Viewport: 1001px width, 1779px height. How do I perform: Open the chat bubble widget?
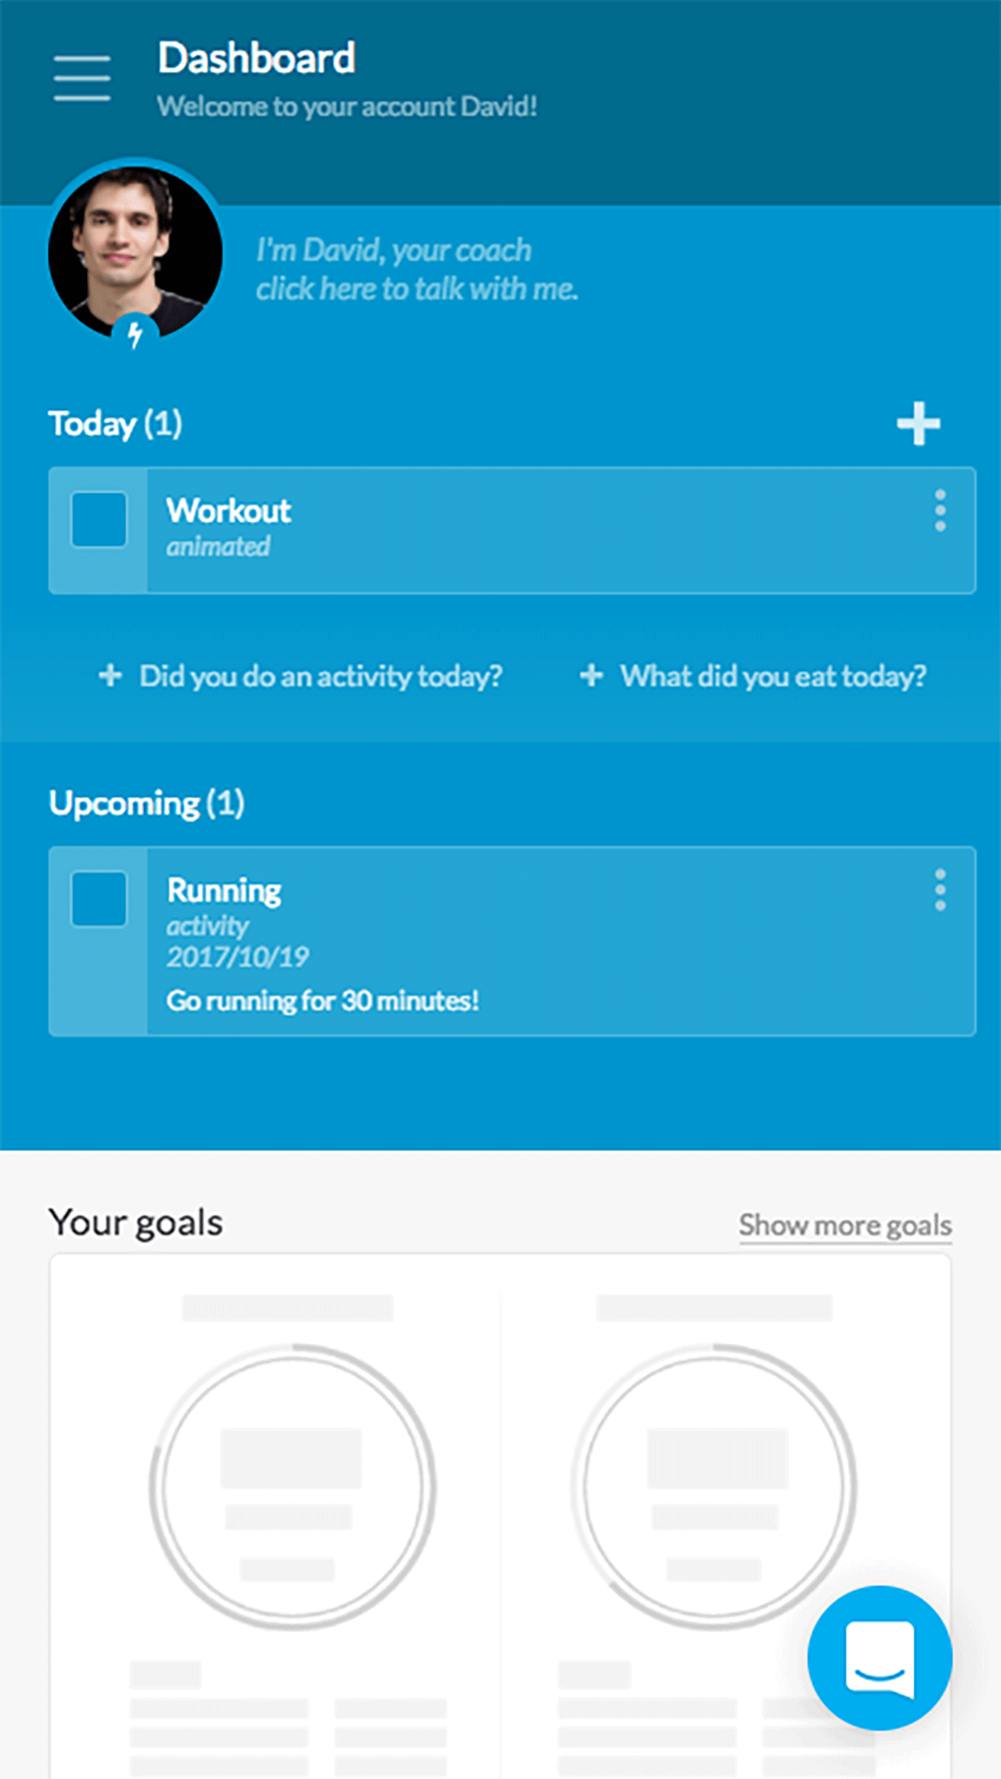(879, 1657)
